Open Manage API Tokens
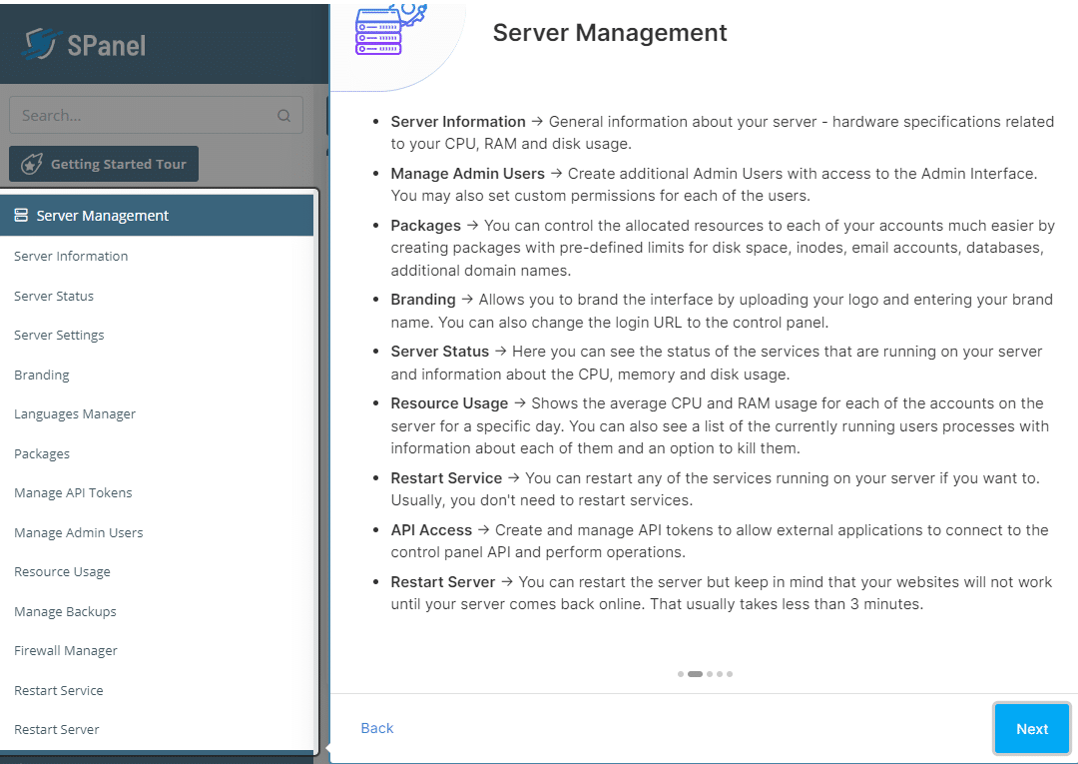This screenshot has height=764, width=1078. point(73,493)
